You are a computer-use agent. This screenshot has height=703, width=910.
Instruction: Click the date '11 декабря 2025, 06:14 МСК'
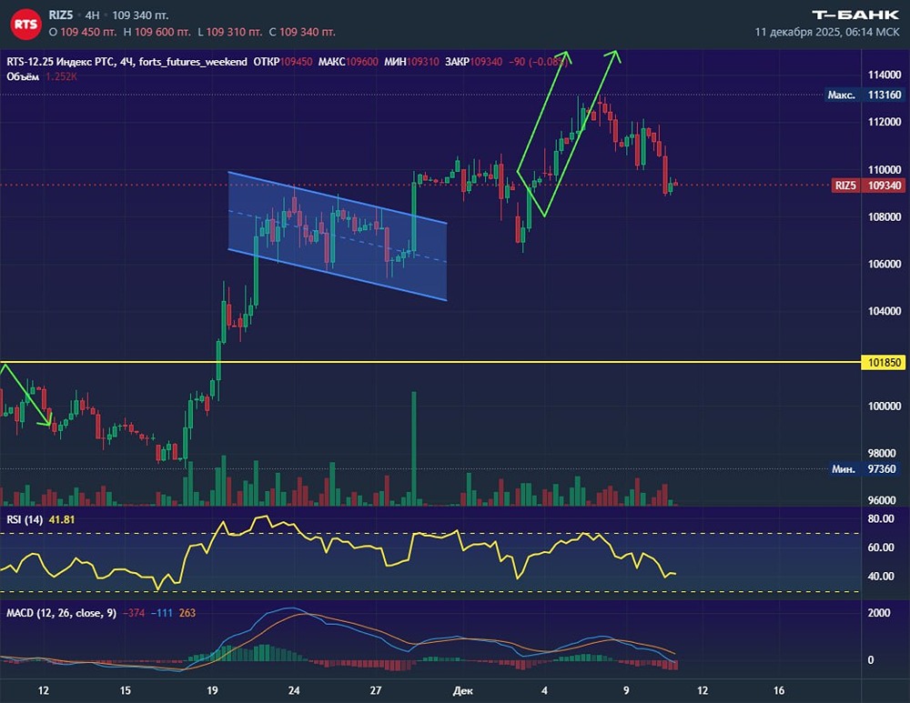click(827, 32)
